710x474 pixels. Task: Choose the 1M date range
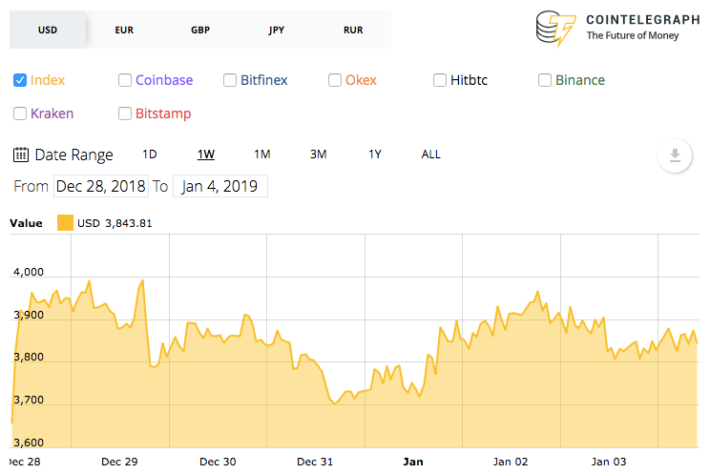(x=262, y=155)
